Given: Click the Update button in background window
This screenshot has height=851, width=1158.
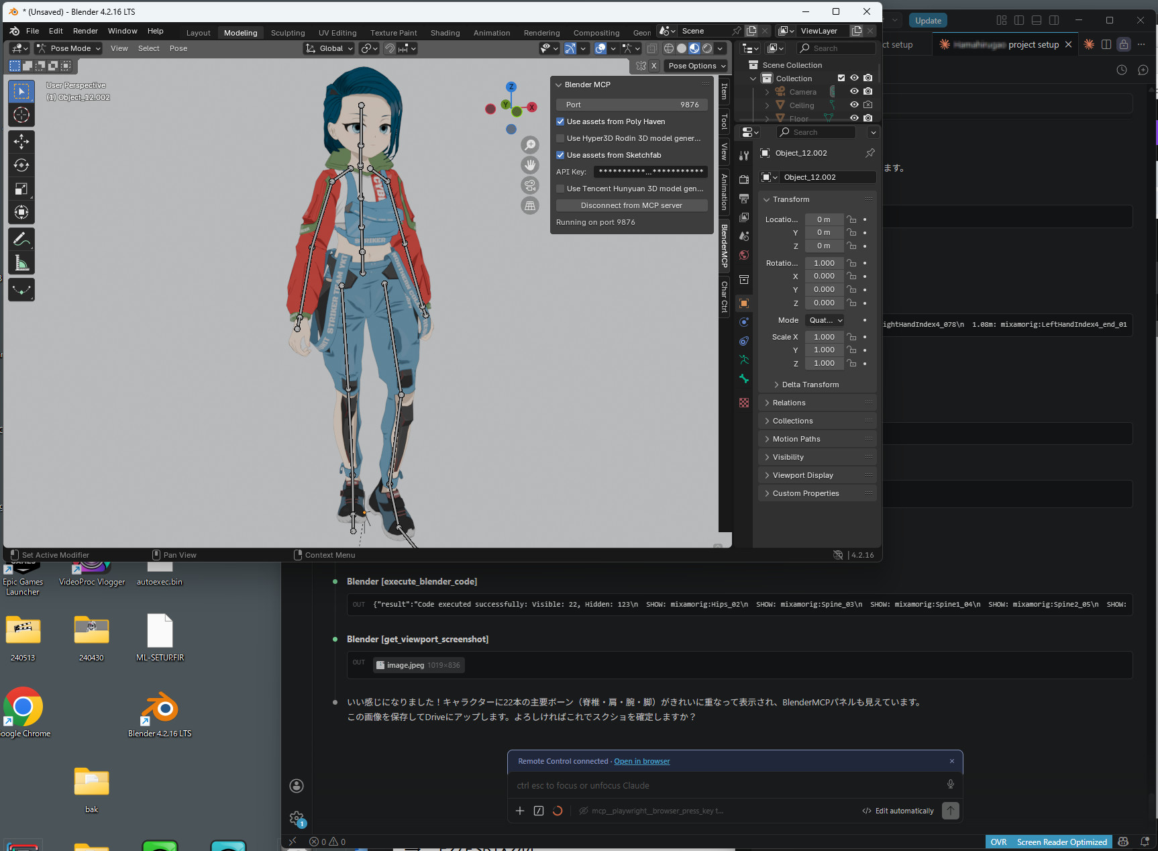Looking at the screenshot, I should click(x=928, y=21).
